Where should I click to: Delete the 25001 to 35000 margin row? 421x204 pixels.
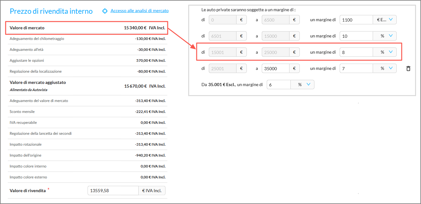[x=408, y=68]
